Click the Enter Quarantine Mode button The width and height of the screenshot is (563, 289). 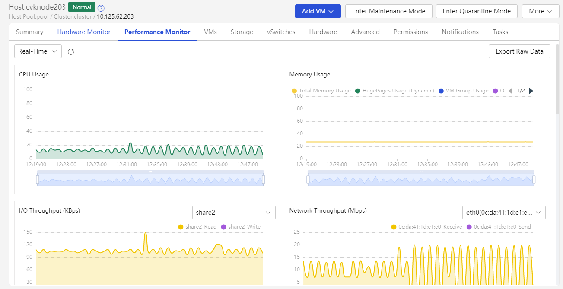pyautogui.click(x=477, y=11)
